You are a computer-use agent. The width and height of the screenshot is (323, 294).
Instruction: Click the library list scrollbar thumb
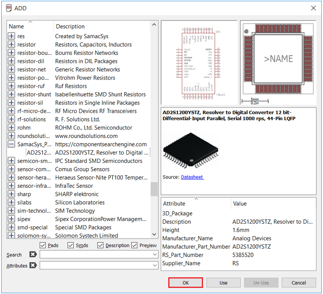[x=154, y=189]
